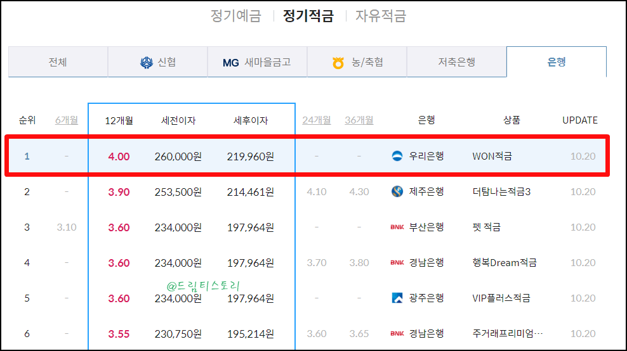Sort by the 36개월 column link
This screenshot has width=627, height=351.
(359, 120)
